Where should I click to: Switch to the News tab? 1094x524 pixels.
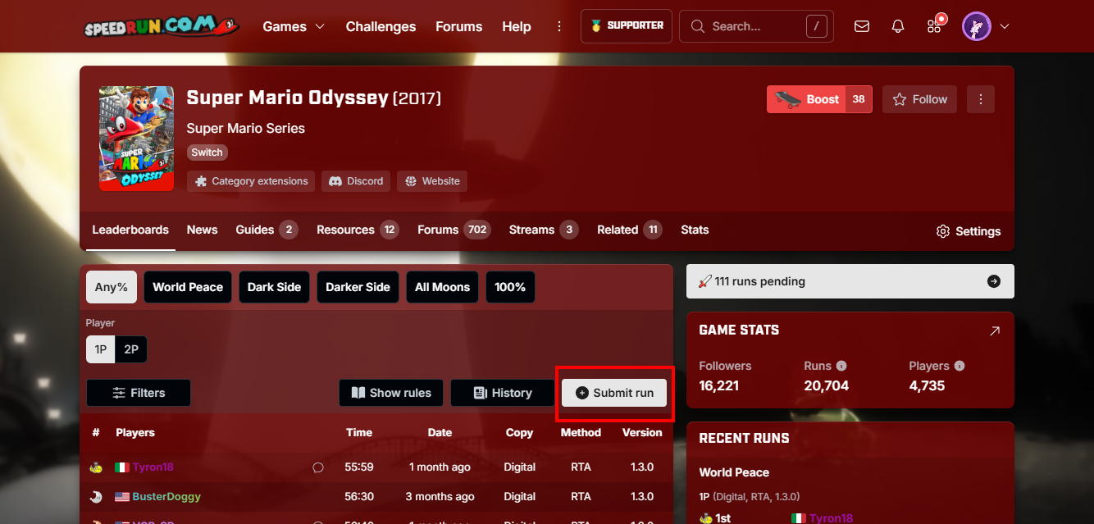[x=202, y=230]
